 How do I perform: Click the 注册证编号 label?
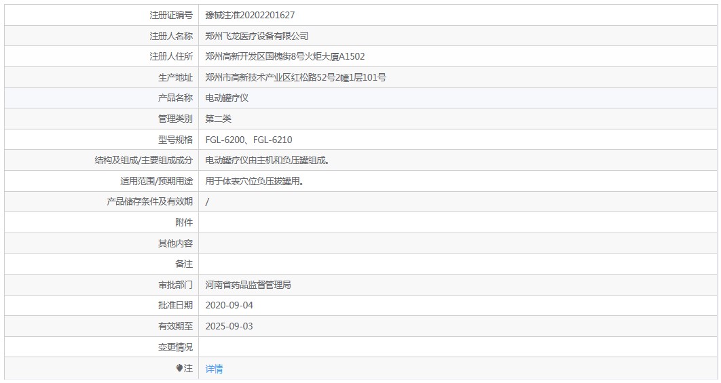171,15
